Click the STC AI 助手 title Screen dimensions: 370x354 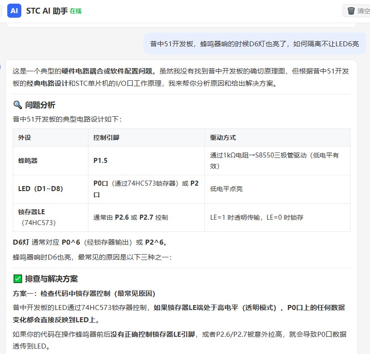pos(47,11)
